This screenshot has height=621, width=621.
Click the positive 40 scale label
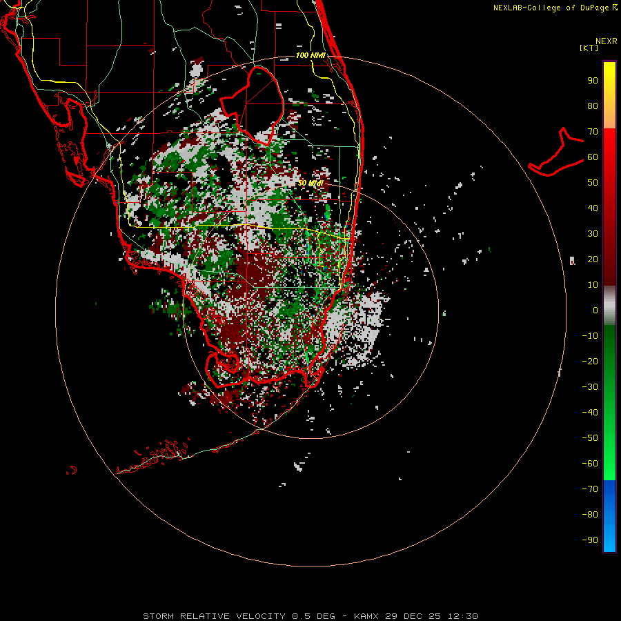(593, 208)
